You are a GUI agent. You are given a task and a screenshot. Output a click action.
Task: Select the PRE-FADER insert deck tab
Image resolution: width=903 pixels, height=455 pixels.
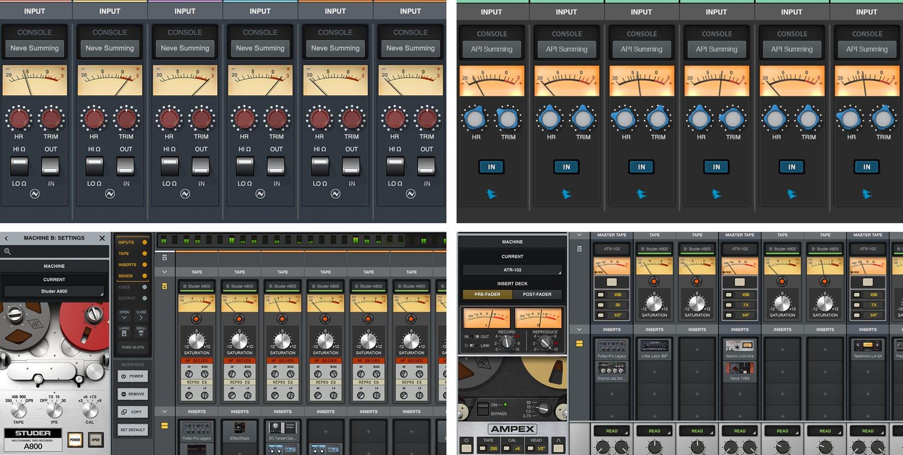click(x=487, y=294)
